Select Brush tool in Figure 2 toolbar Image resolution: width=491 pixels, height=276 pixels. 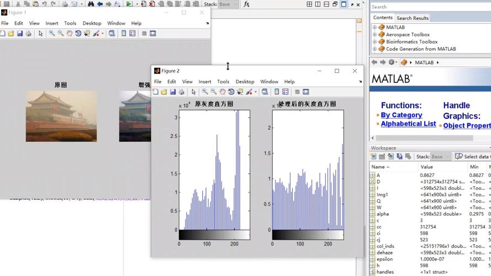(x=249, y=92)
